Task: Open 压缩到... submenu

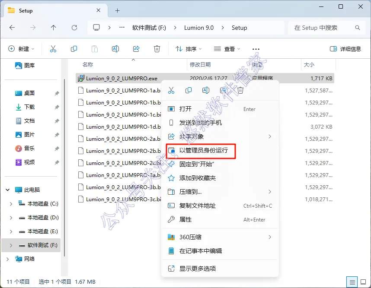Action: [220, 192]
